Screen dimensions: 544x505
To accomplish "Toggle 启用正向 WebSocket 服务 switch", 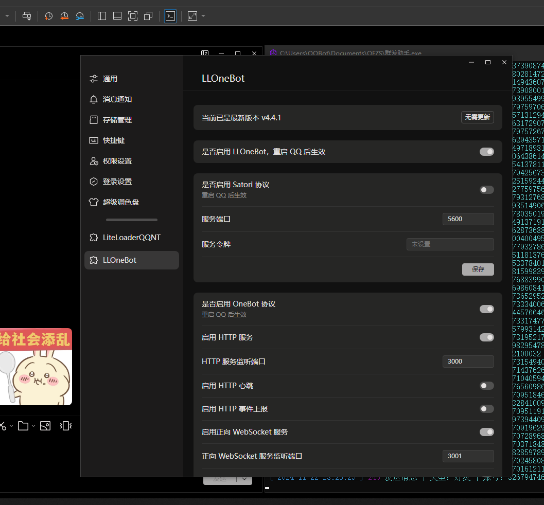I will point(487,432).
